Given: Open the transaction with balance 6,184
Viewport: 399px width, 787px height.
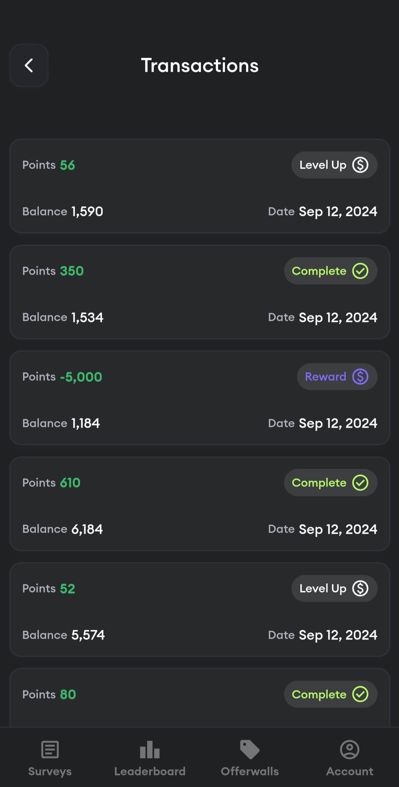Looking at the screenshot, I should [199, 504].
